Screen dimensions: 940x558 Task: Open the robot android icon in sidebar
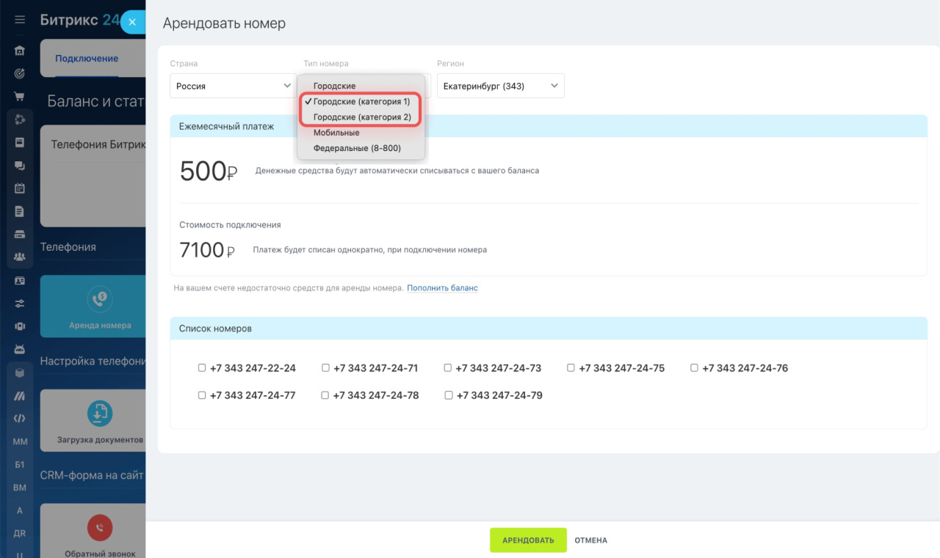20,350
